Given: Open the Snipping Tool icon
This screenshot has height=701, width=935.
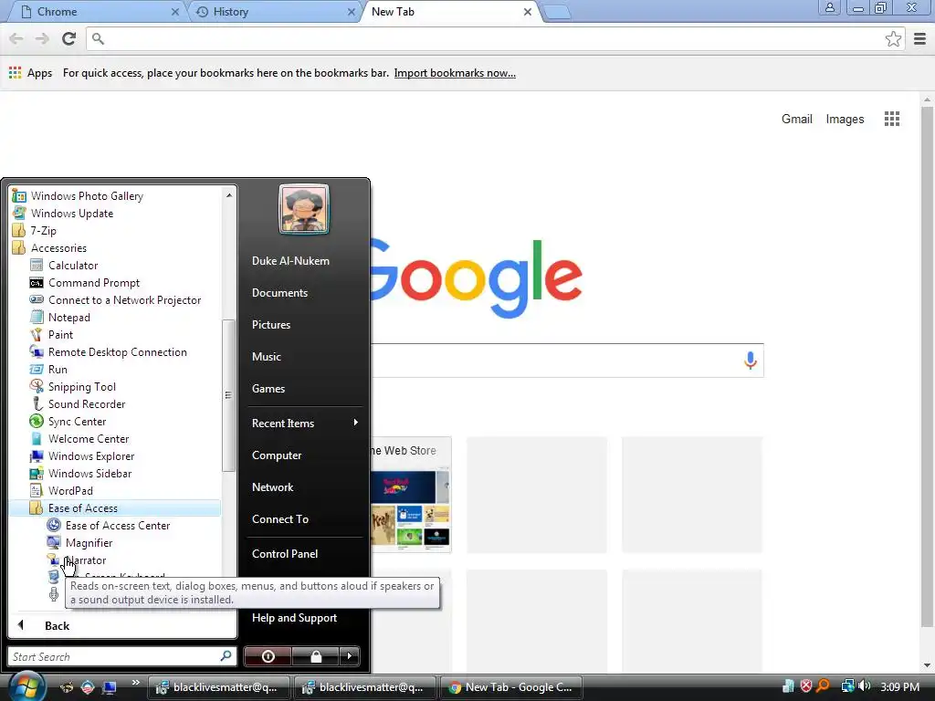Looking at the screenshot, I should [x=37, y=386].
